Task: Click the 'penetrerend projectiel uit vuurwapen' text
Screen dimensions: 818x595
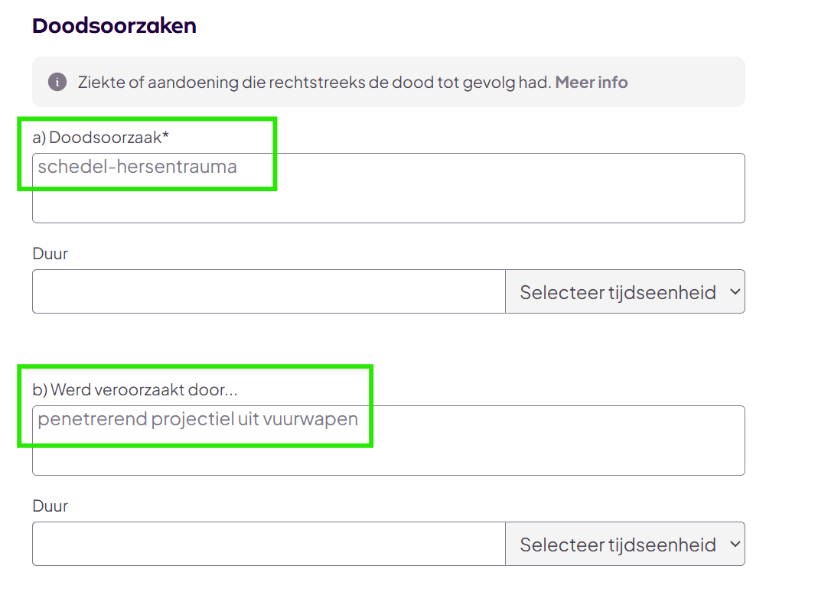Action: [197, 419]
